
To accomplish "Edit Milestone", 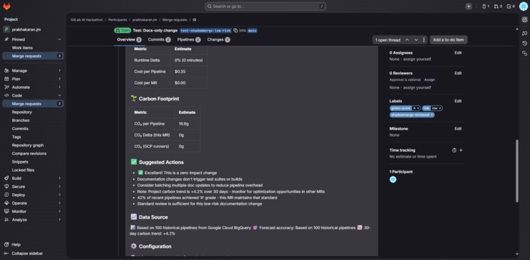I will [x=458, y=129].
